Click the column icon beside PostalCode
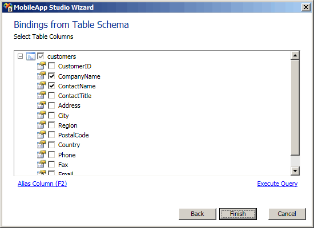Viewport: 314px width, 228px height. point(42,135)
